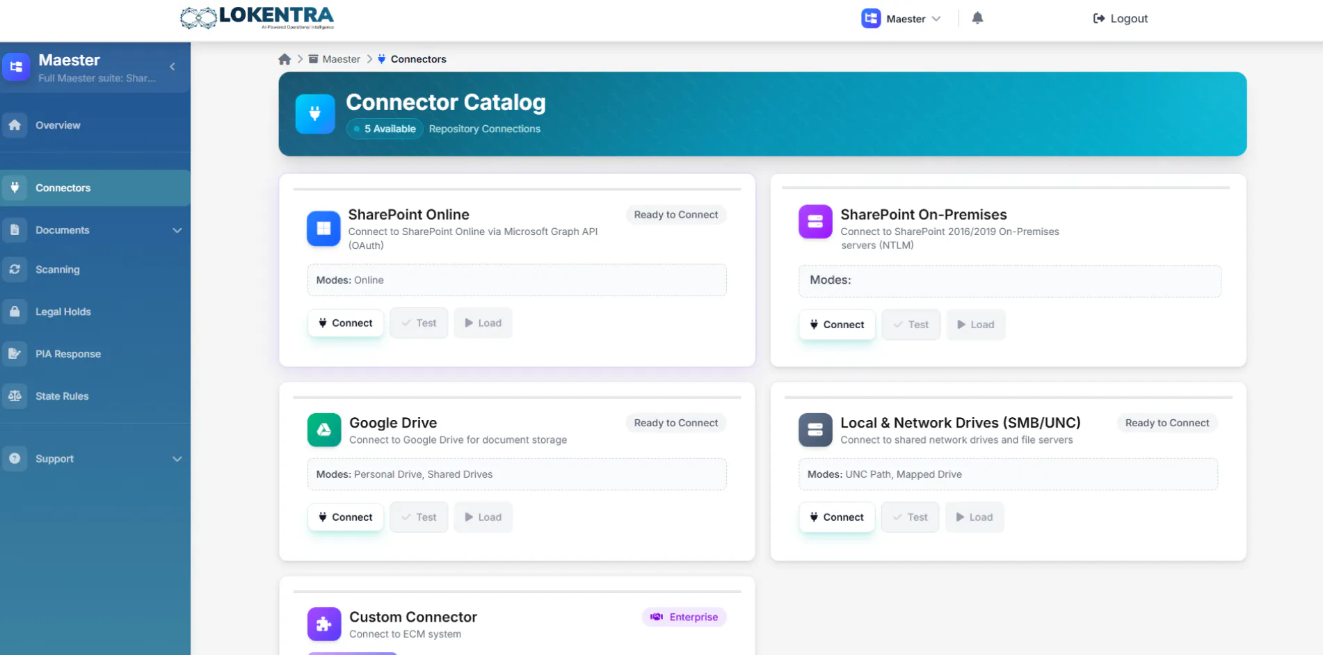Click the 5 Available badge
The image size is (1323, 655).
coord(385,129)
